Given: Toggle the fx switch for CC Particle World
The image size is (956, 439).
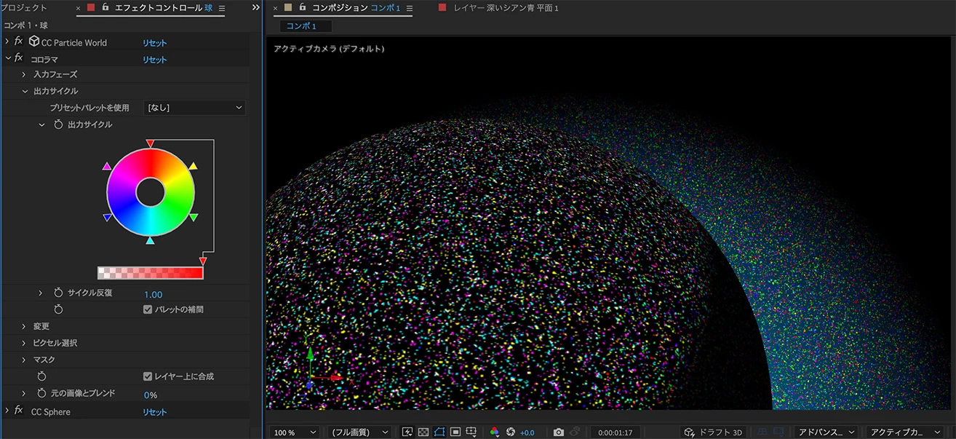Looking at the screenshot, I should point(19,42).
